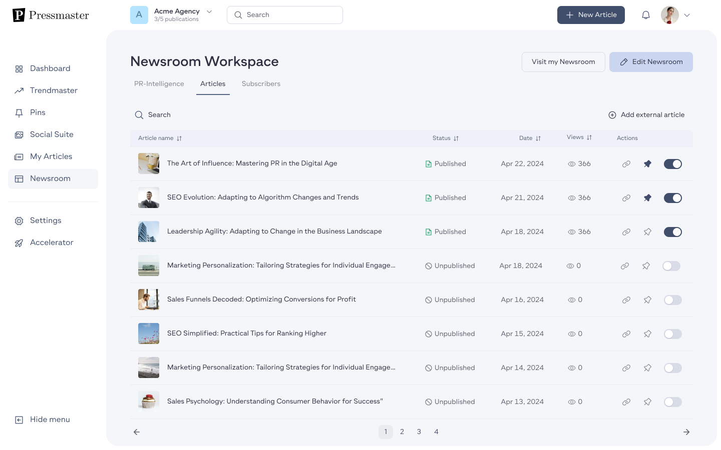Unpublish The Art of Influence article toggle
The image size is (721, 450).
click(673, 164)
